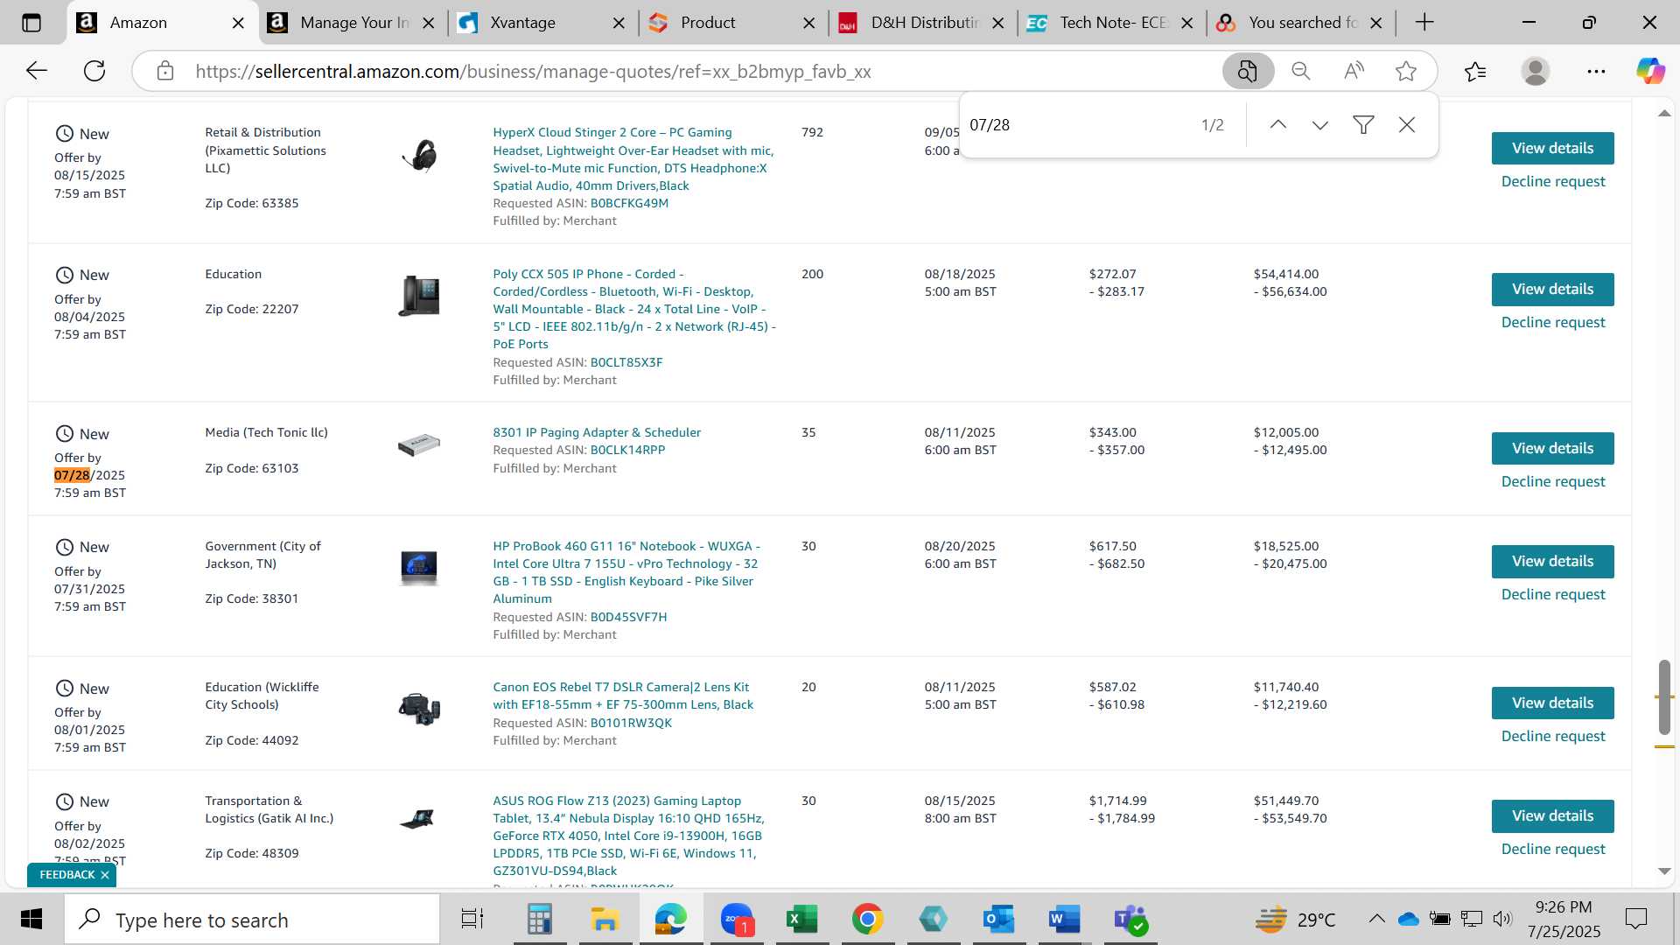Viewport: 1680px width, 945px height.
Task: Open a new browser tab
Action: 1424,23
